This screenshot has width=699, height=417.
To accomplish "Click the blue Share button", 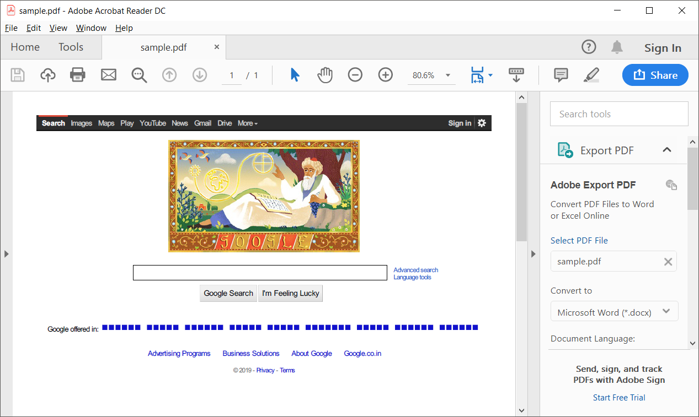I will pos(655,75).
